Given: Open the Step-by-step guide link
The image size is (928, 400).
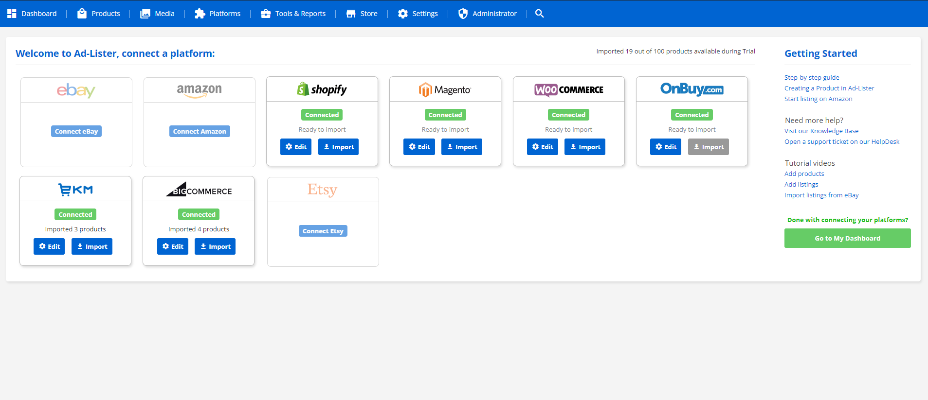Looking at the screenshot, I should 812,77.
